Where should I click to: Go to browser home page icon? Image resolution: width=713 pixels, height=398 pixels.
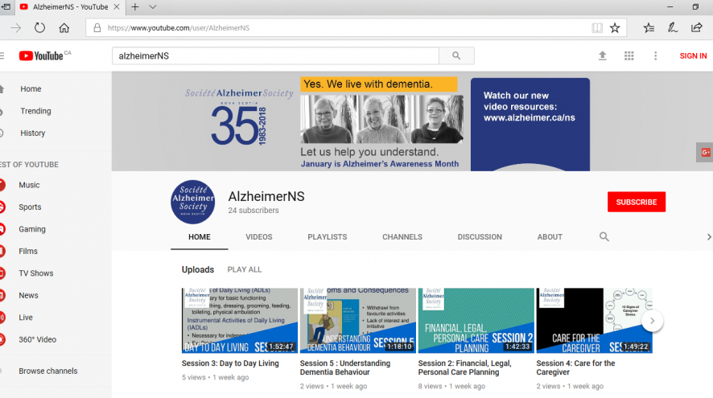click(x=64, y=27)
